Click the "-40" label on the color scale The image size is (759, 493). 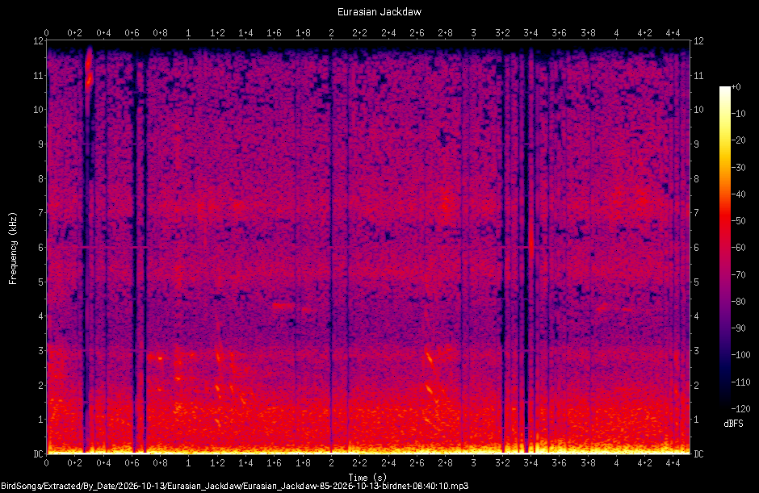coord(738,194)
